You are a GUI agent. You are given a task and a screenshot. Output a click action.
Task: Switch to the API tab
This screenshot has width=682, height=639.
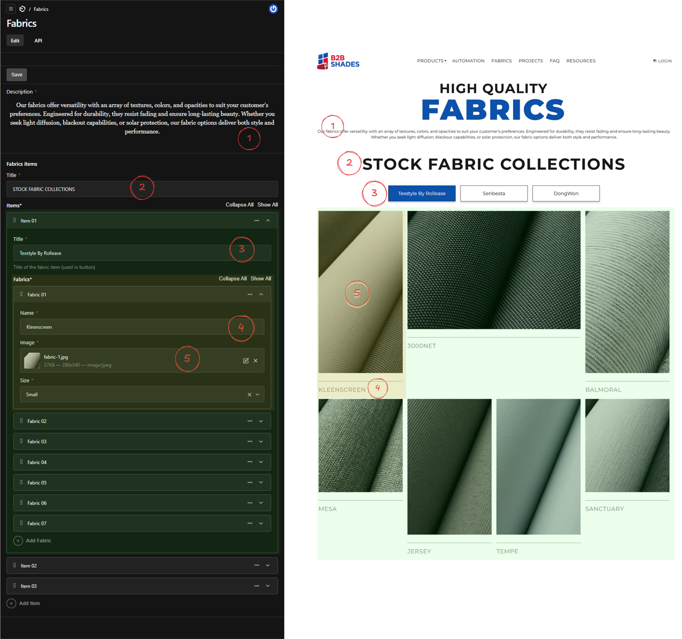38,41
